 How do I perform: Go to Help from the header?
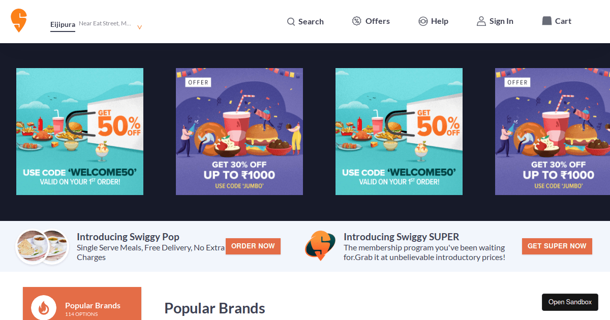439,21
